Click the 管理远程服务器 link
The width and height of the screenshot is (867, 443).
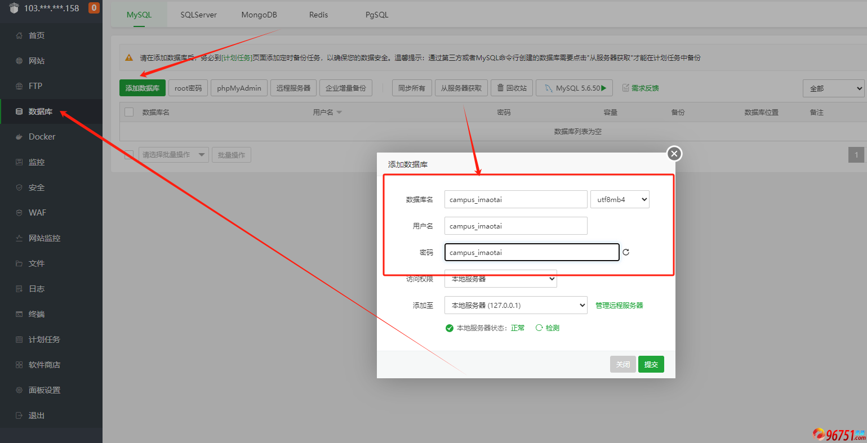[619, 305]
